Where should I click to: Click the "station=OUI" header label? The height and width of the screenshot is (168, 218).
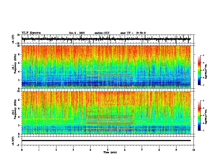(102, 33)
